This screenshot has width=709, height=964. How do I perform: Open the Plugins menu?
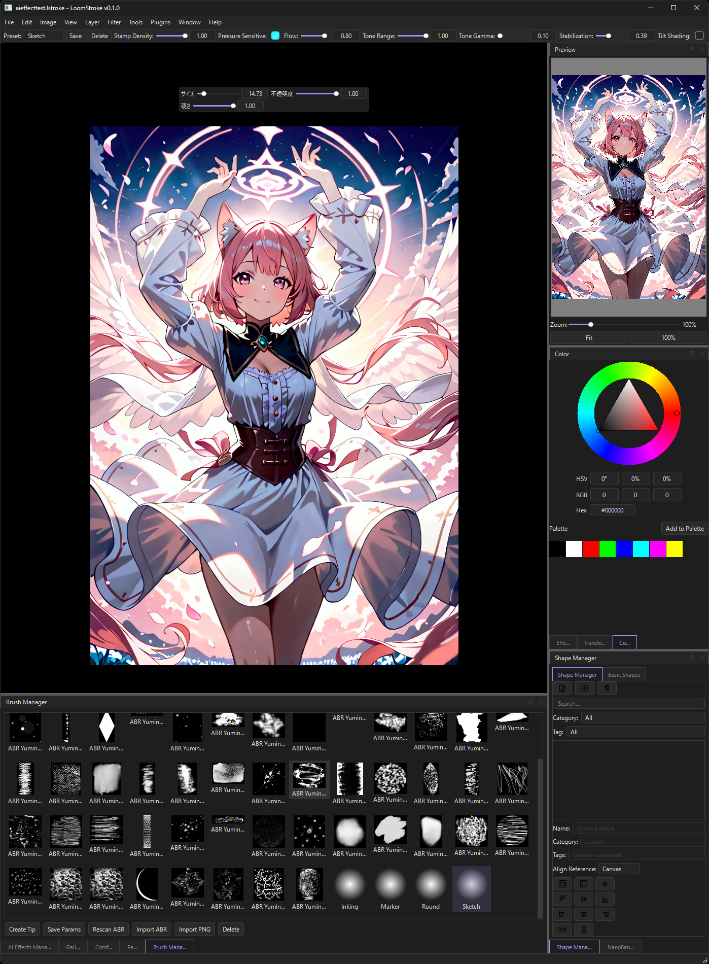(x=160, y=22)
